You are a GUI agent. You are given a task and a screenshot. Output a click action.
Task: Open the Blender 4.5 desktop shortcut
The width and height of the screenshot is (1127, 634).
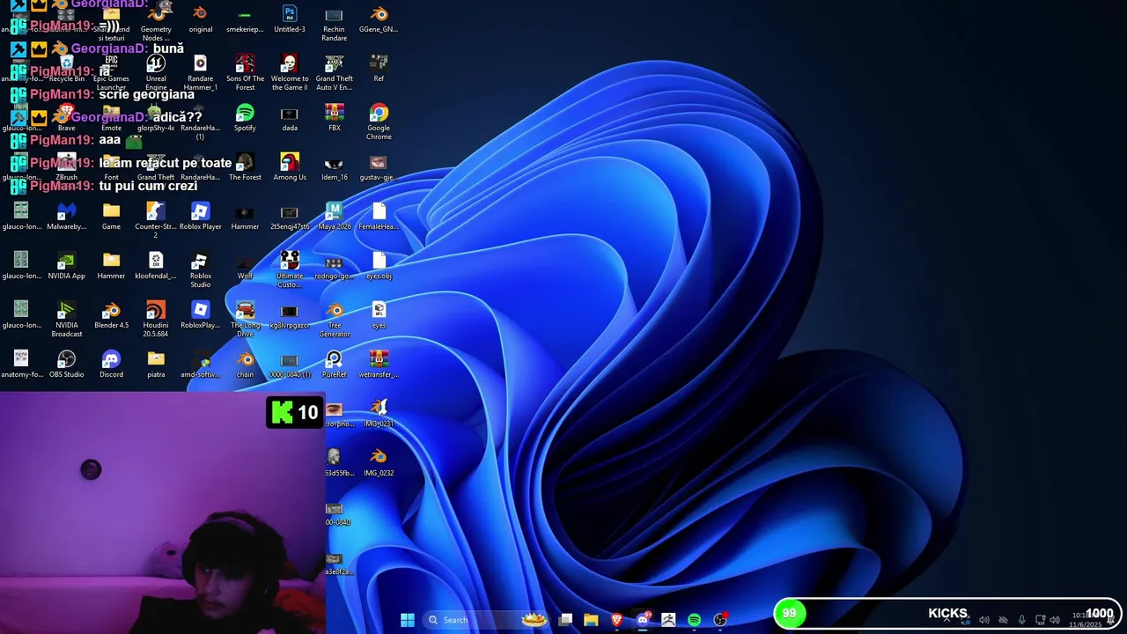coord(111,316)
